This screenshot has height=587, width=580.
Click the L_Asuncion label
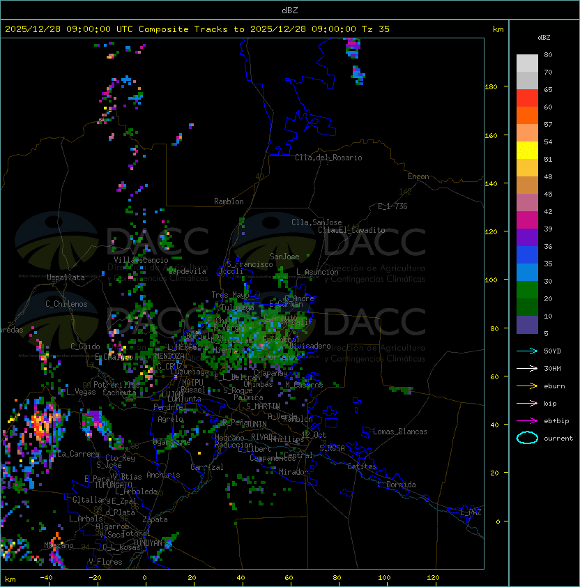click(x=317, y=272)
